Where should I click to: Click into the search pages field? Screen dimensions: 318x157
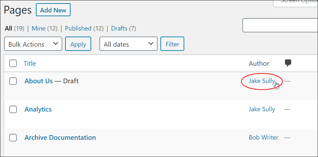click(x=280, y=25)
